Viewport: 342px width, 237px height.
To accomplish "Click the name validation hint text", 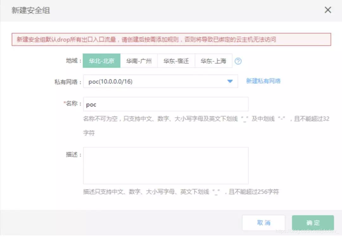I will click(206, 119).
